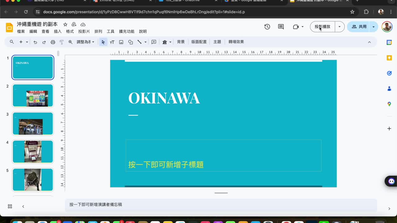The image size is (397, 223).
Task: Select slide 5 thumbnail
Action: (x=33, y=180)
